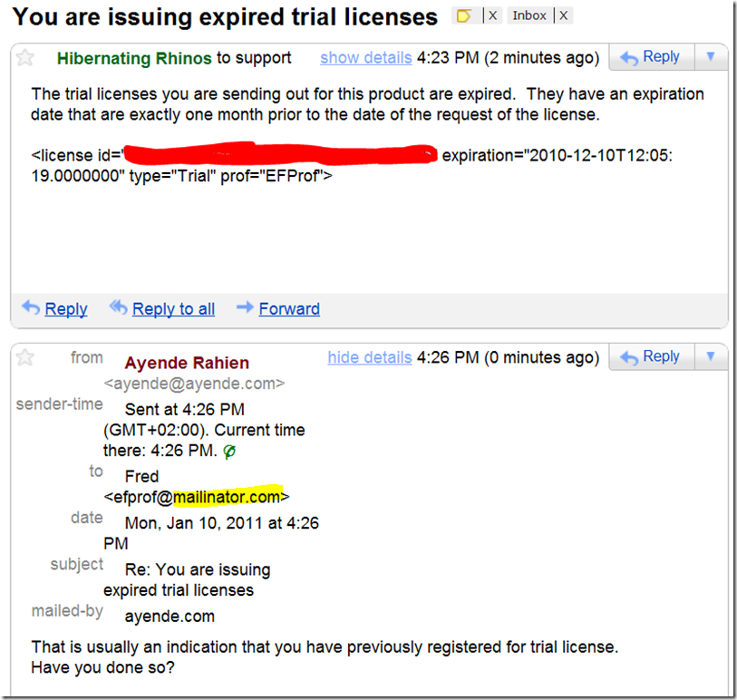Open the Inbox label

point(529,16)
